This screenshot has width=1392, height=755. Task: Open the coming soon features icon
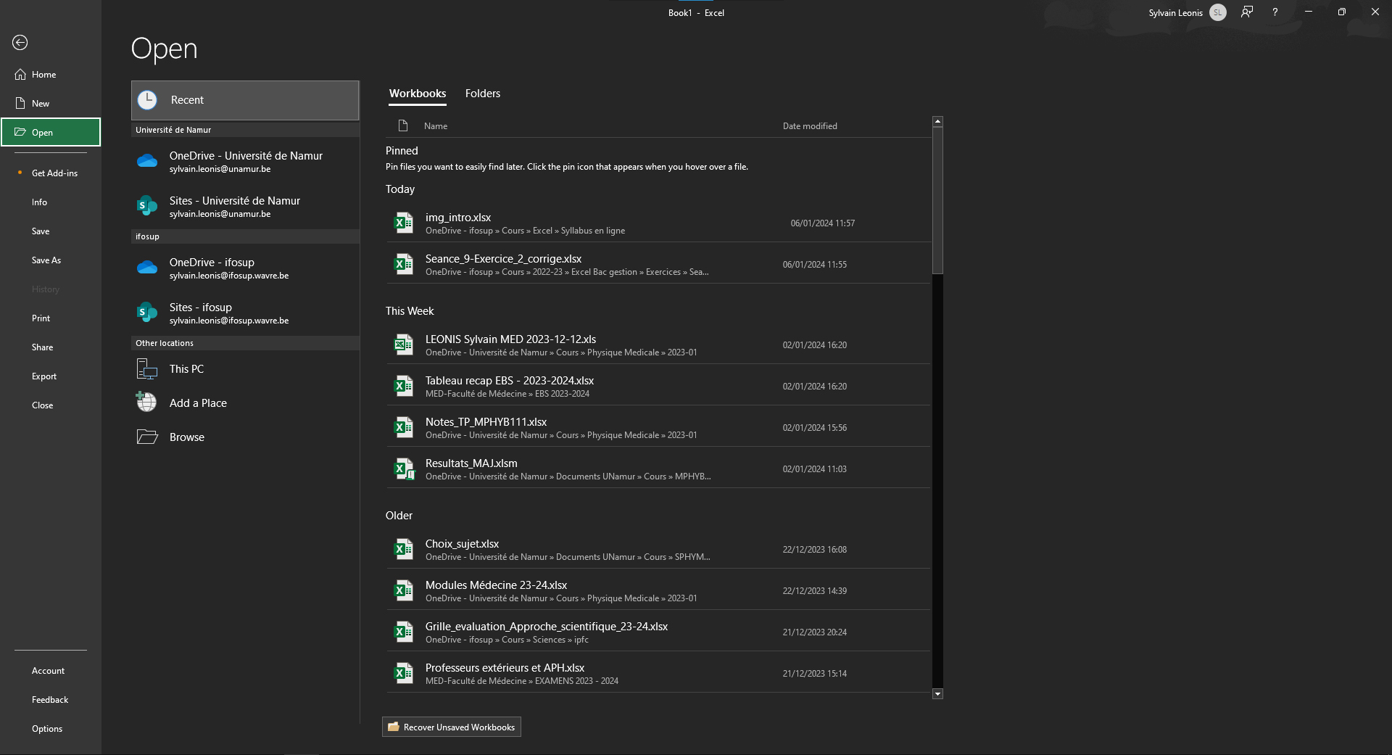[x=1247, y=12]
